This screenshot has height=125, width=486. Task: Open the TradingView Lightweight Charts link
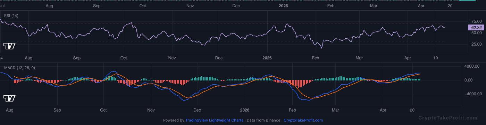(x=214, y=120)
